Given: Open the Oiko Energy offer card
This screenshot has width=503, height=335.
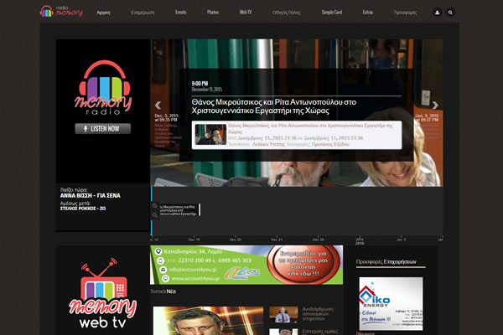Looking at the screenshot, I should (391, 303).
